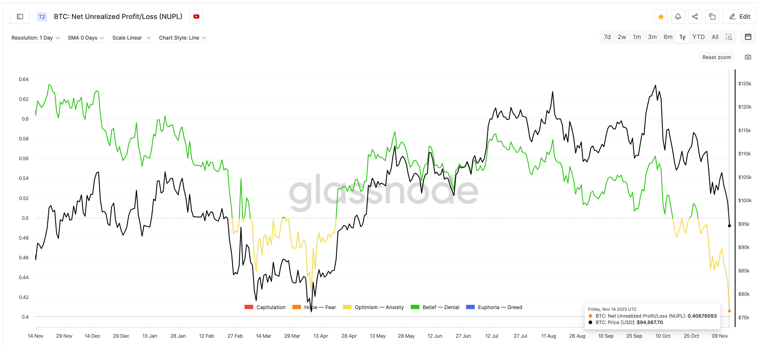The image size is (758, 346).
Task: Open chart settings with Edit
Action: 740,17
